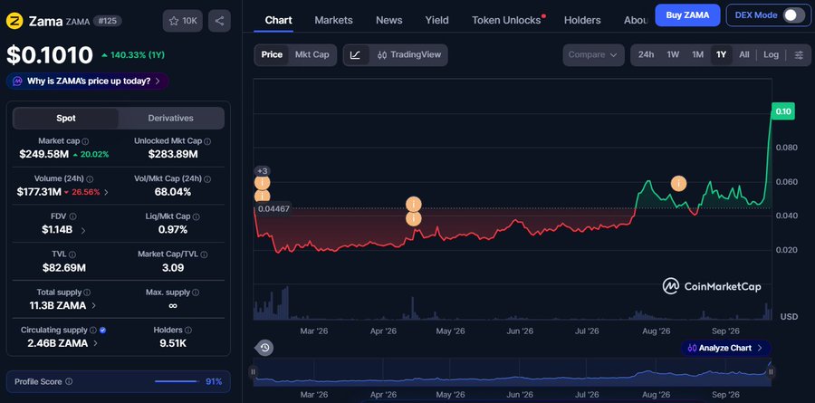The height and width of the screenshot is (403, 815).
Task: Toggle the DEX Mode switch
Action: click(793, 15)
